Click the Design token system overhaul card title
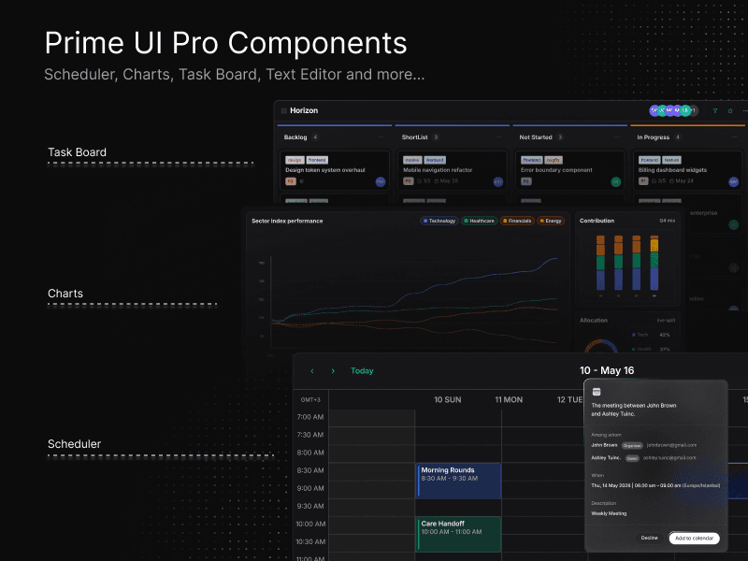The image size is (748, 561). coord(325,170)
